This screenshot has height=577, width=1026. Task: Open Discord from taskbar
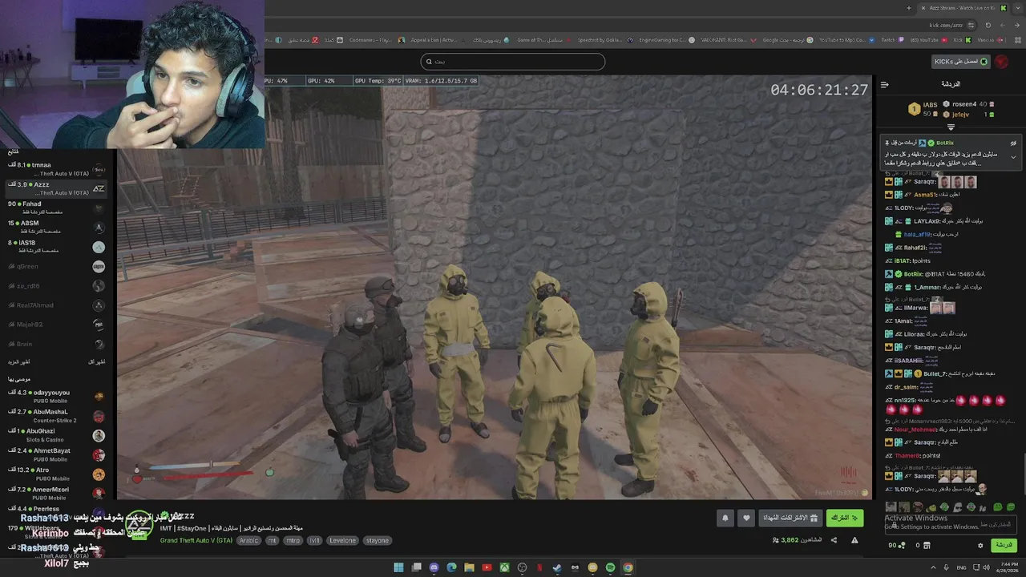coord(434,567)
